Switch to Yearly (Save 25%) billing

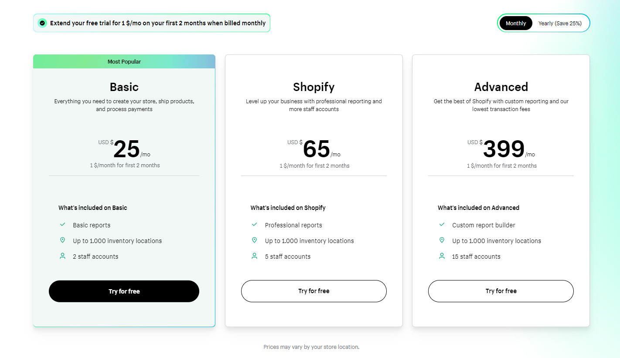(560, 23)
